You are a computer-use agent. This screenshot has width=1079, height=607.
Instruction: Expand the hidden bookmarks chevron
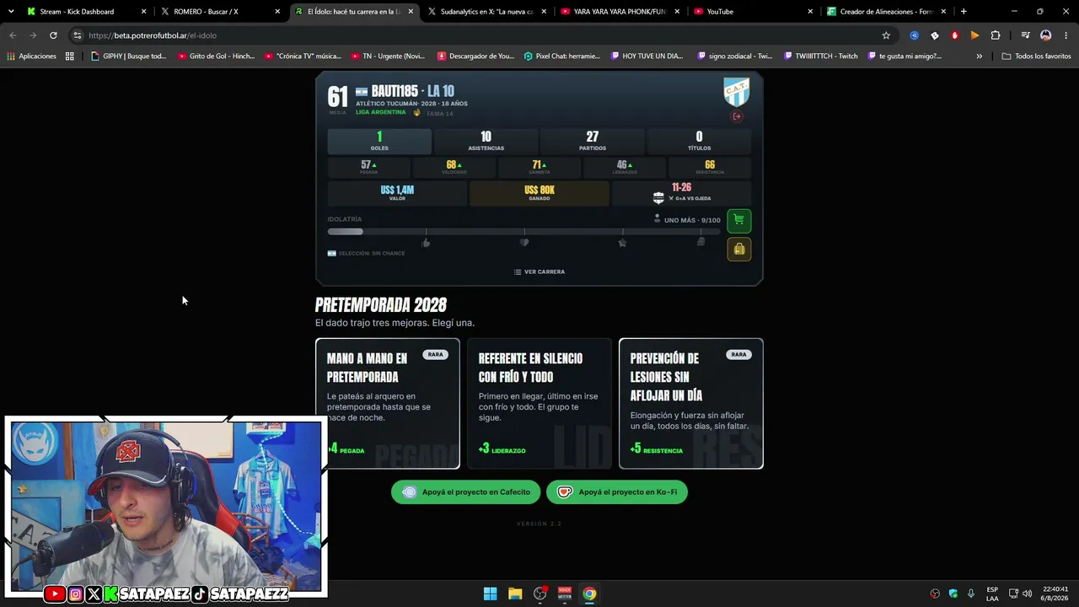980,56
